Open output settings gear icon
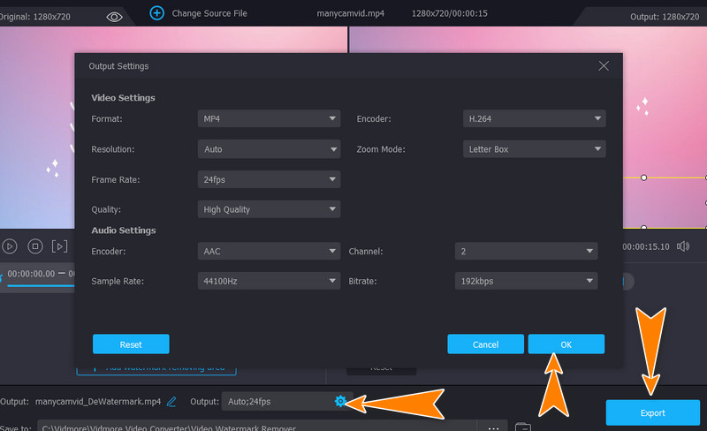 click(340, 401)
